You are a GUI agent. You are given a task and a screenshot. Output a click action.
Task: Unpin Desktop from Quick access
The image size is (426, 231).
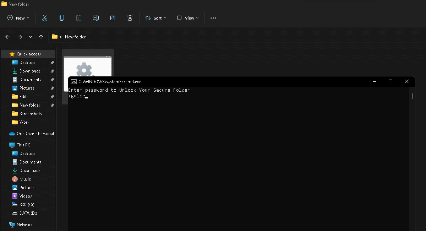52,62
